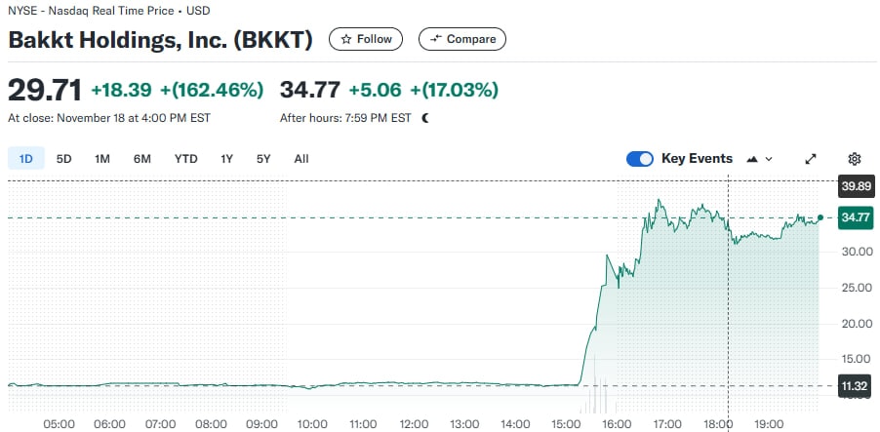This screenshot has width=880, height=432.
Task: Click the green 34.77 price tag
Action: pos(856,217)
